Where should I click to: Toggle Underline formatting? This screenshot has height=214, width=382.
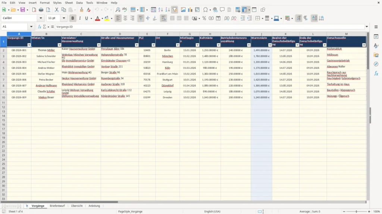(x=86, y=18)
